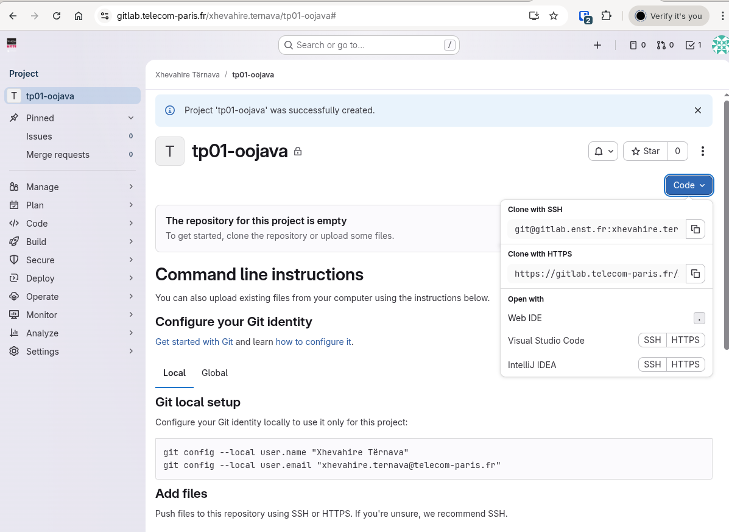The width and height of the screenshot is (729, 532).
Task: Follow the 'Get started with Git' link
Action: [x=194, y=342]
